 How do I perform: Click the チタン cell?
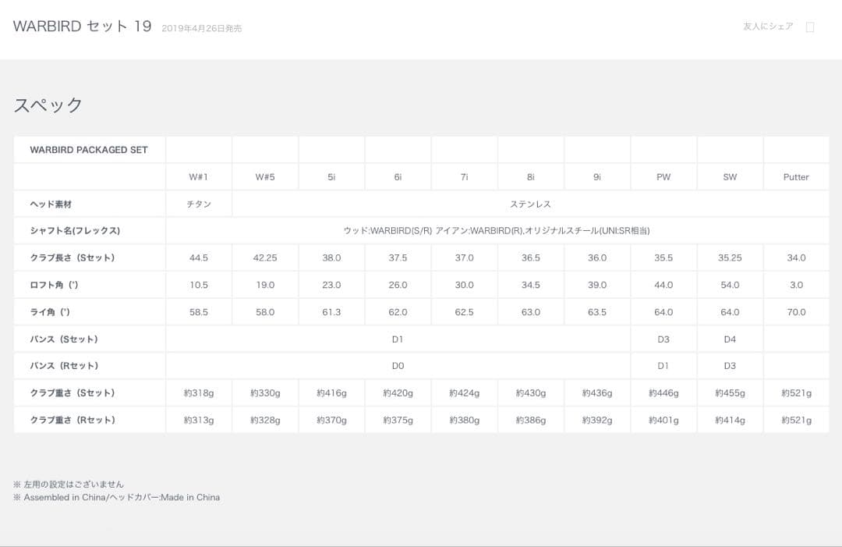click(x=199, y=204)
